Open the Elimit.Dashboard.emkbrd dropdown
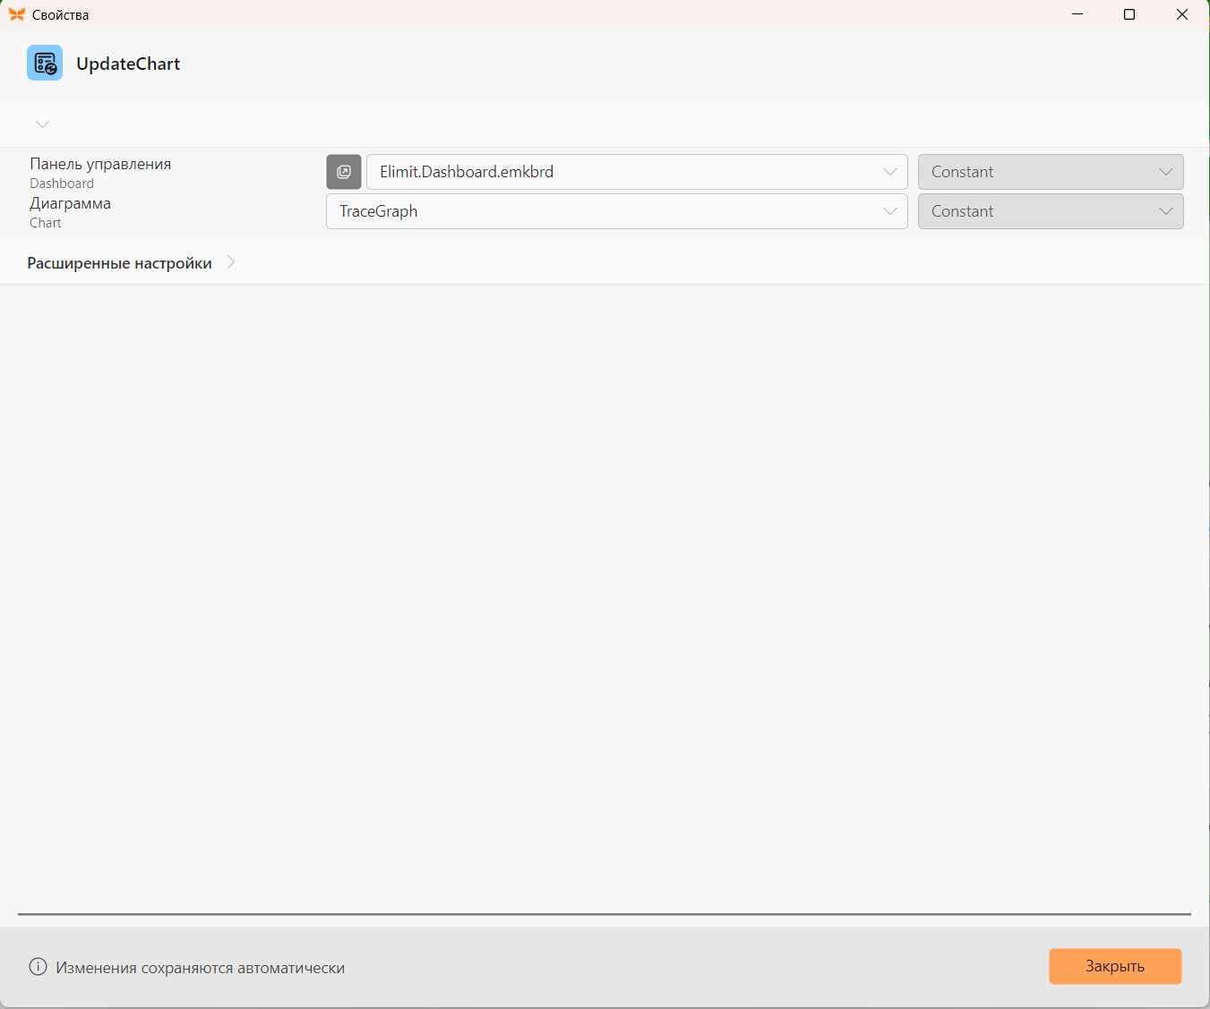 [x=637, y=172]
